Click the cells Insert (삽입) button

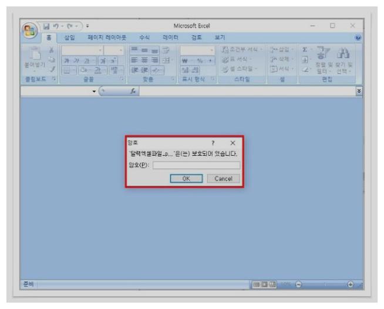click(281, 50)
